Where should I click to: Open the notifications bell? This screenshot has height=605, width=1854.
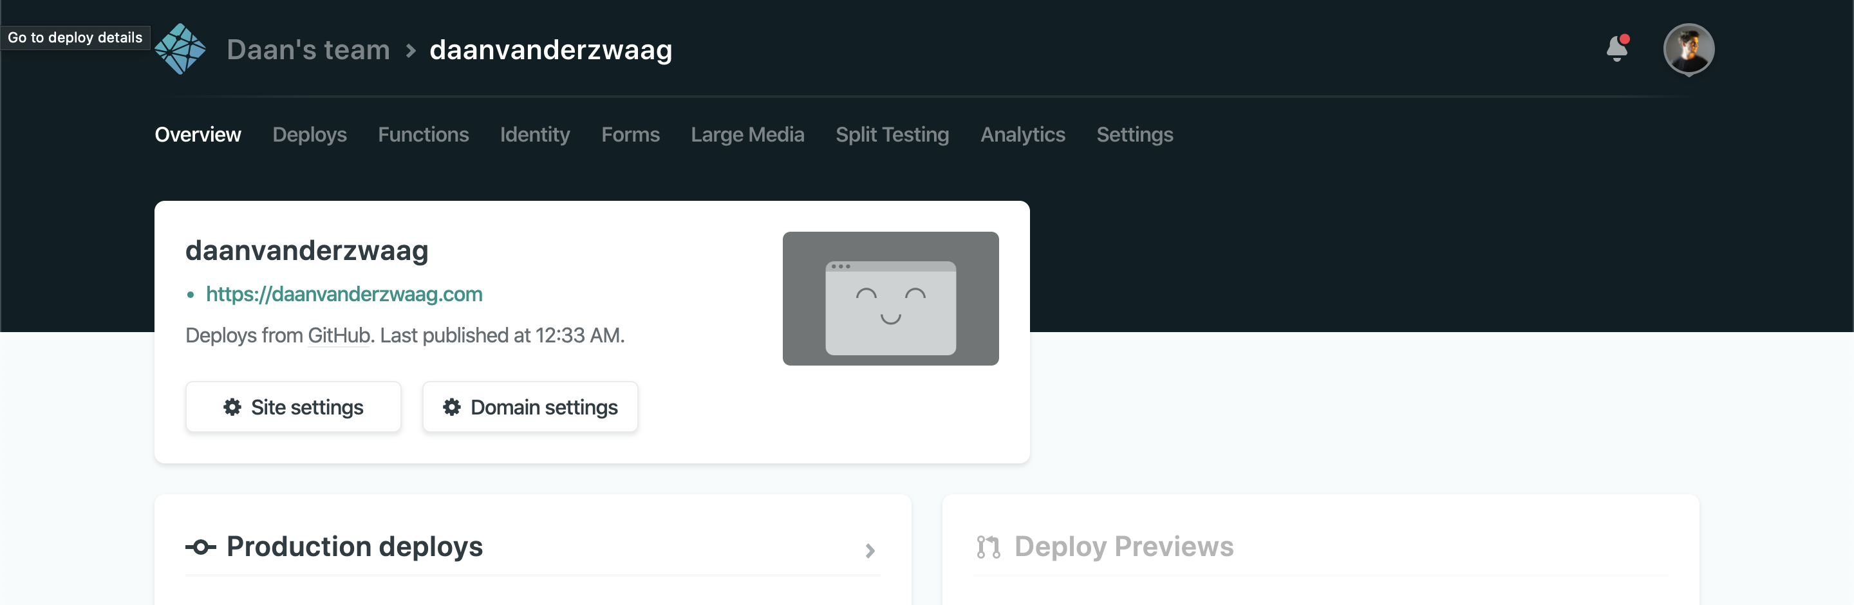pyautogui.click(x=1616, y=49)
